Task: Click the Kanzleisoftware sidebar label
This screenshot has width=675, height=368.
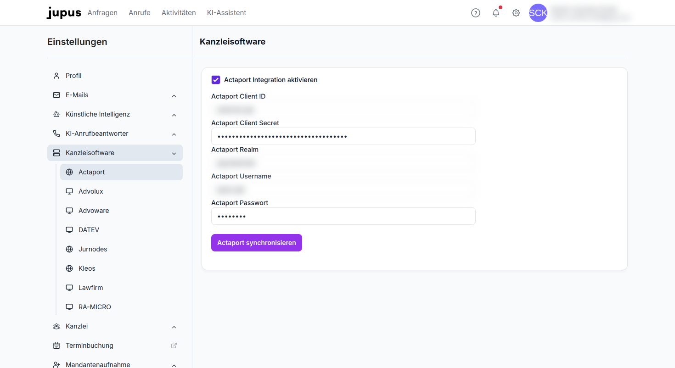Action: (90, 153)
